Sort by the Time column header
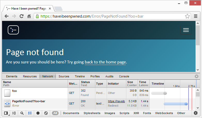The height and width of the screenshot is (118, 202). pyautogui.click(x=144, y=84)
